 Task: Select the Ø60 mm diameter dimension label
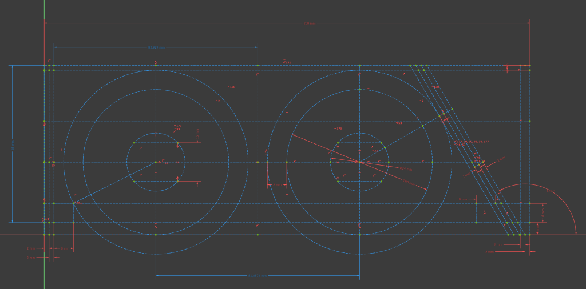click(x=409, y=182)
